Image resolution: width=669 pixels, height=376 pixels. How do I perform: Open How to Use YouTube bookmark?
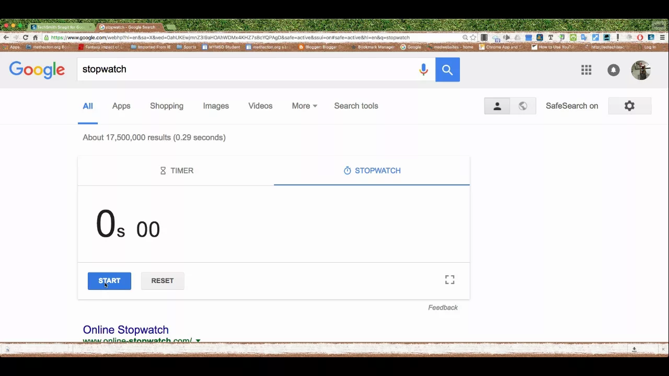click(553, 47)
